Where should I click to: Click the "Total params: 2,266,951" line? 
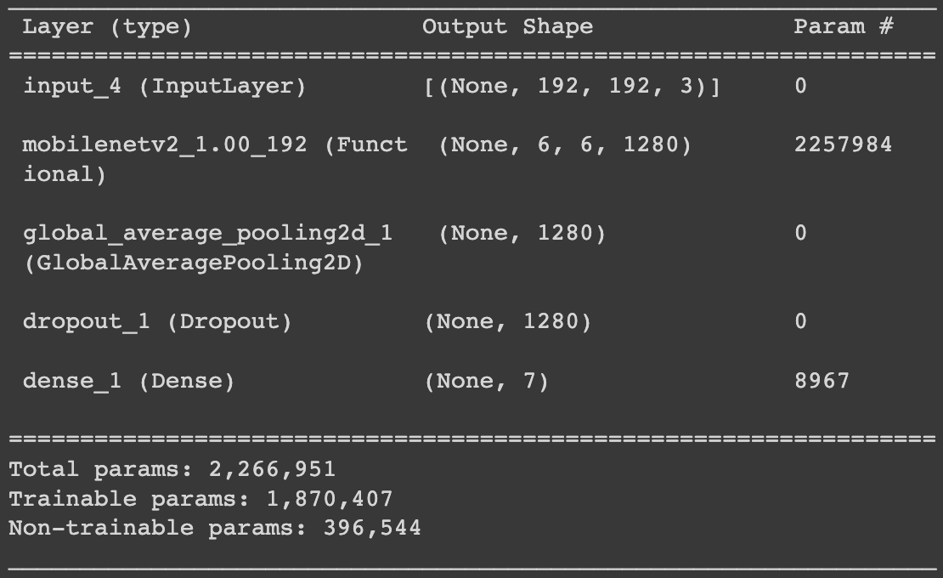[172, 469]
